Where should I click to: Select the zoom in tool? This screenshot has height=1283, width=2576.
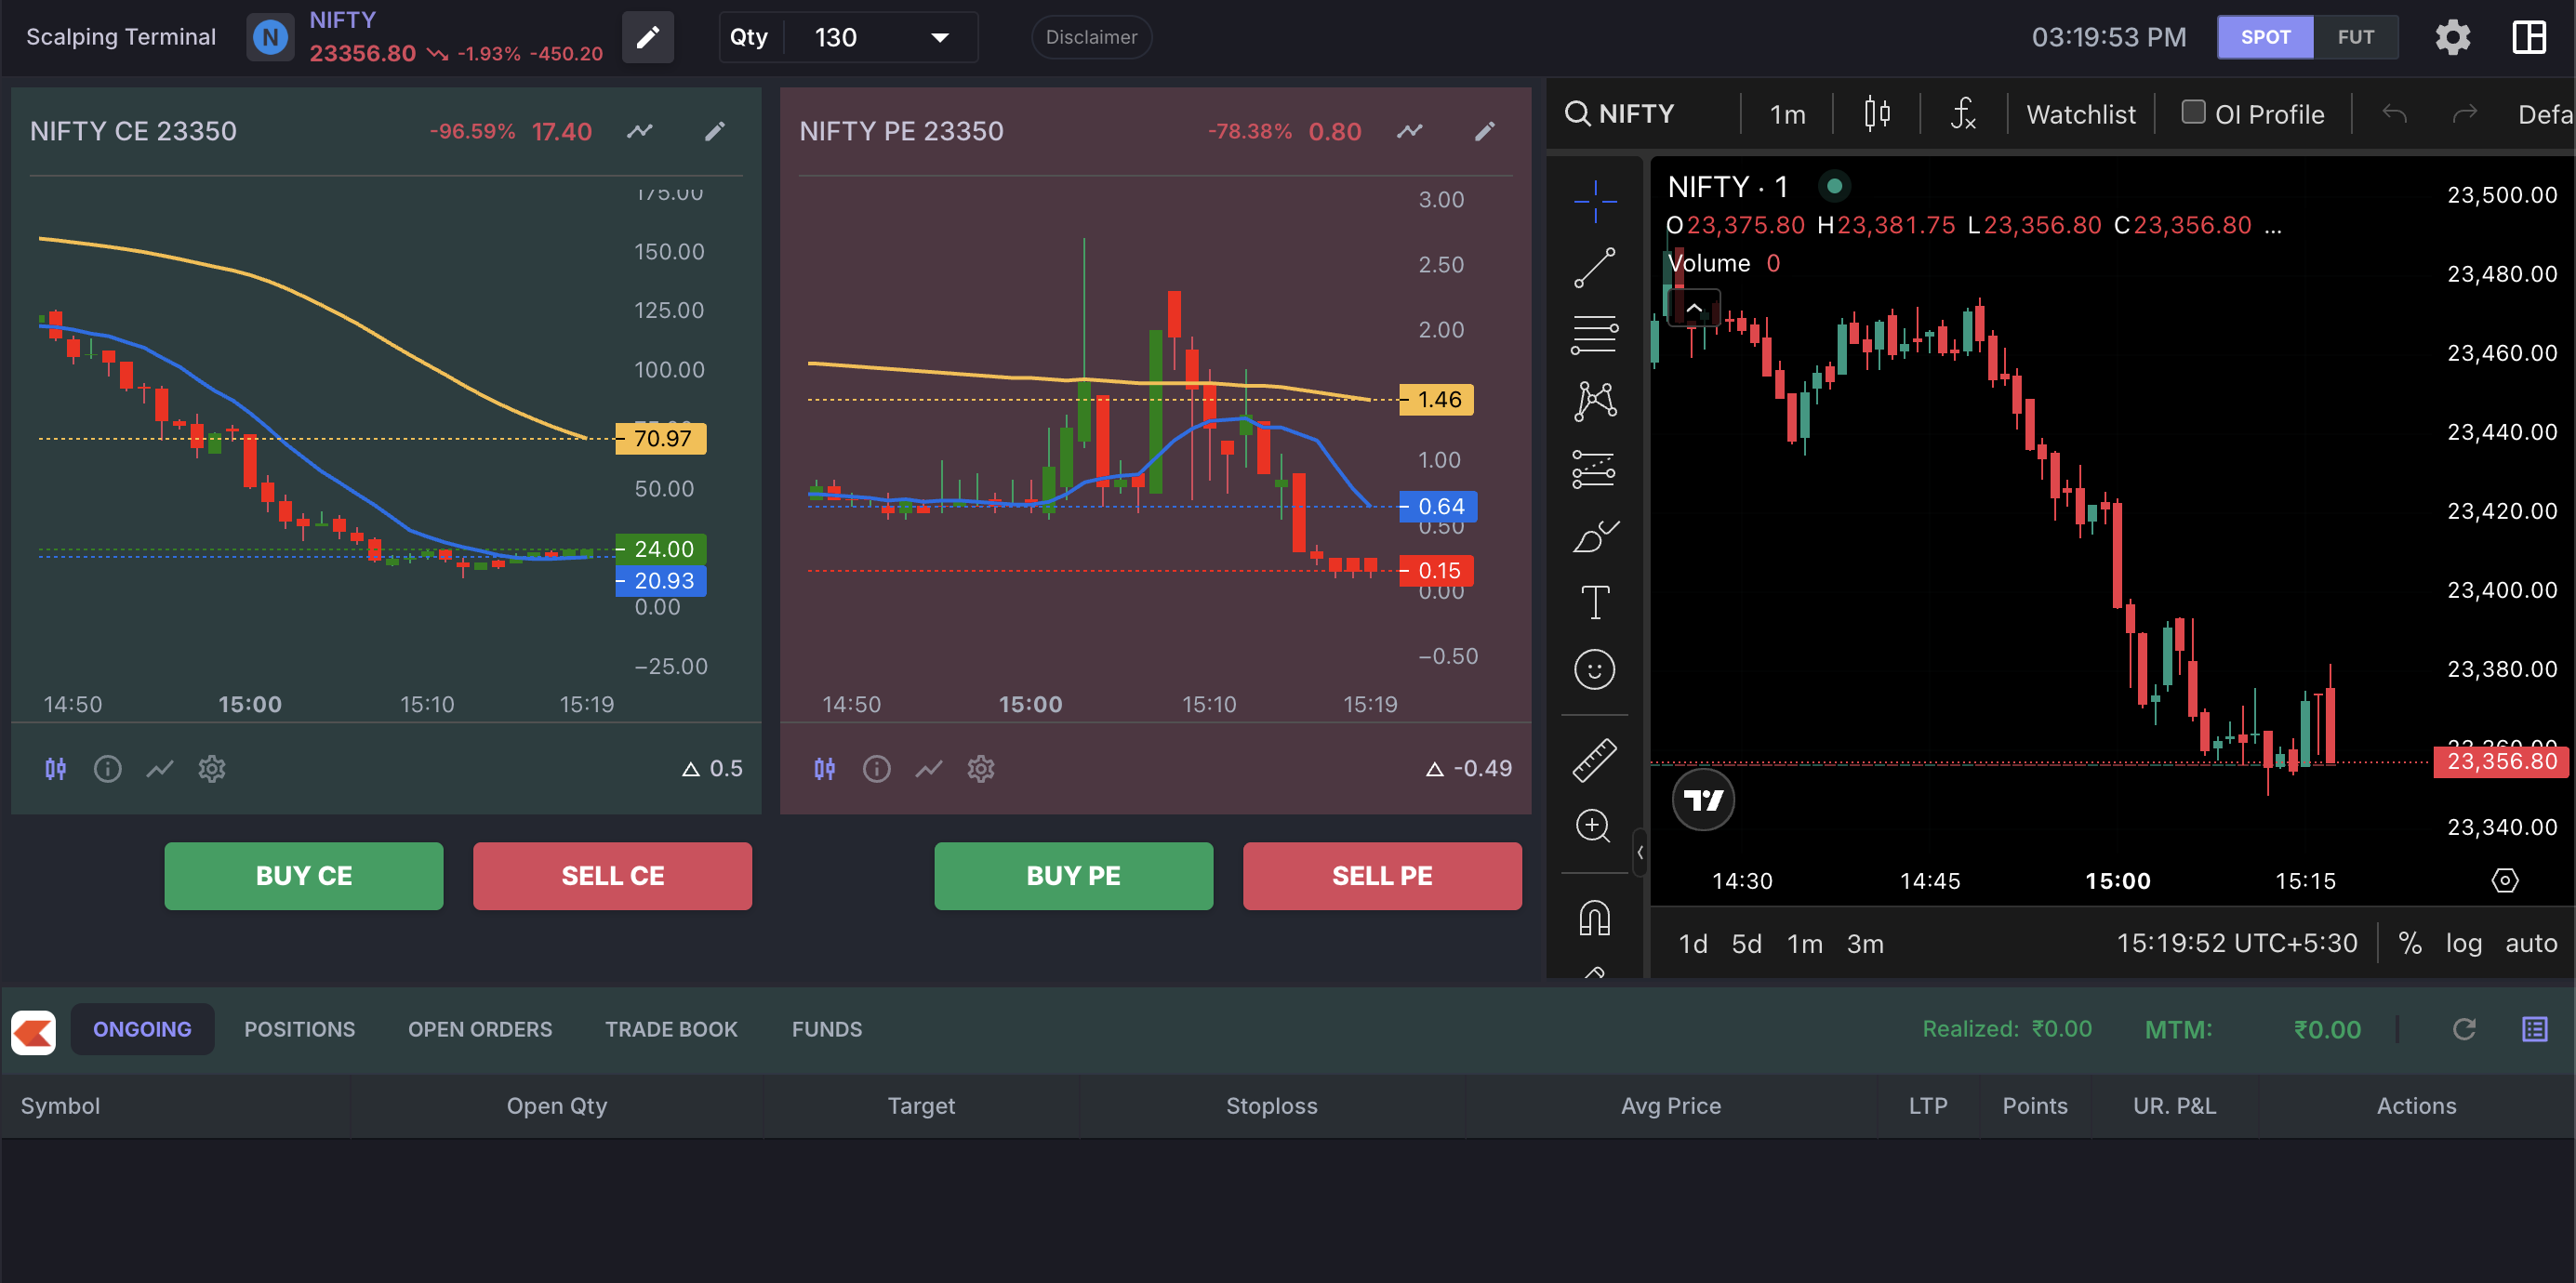pyautogui.click(x=1593, y=826)
